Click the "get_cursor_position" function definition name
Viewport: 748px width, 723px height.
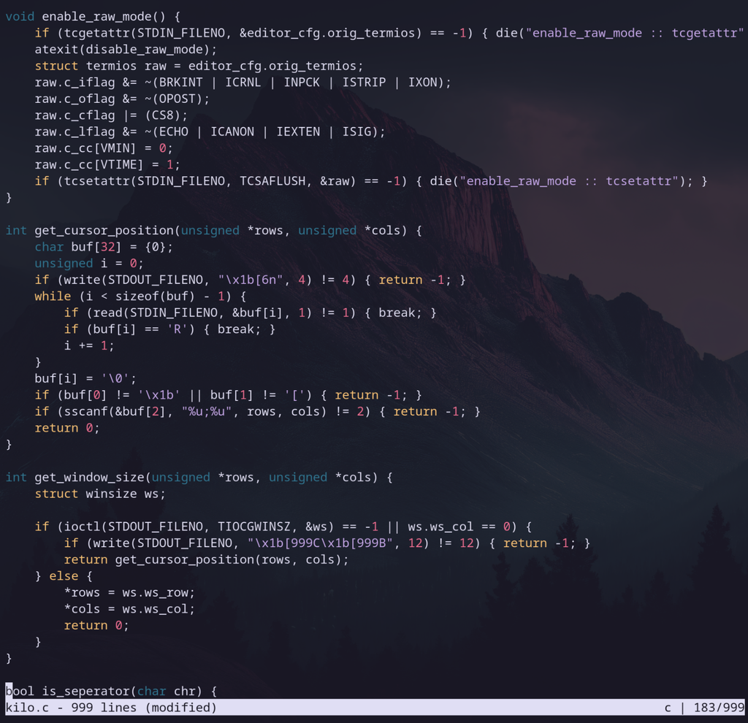pyautogui.click(x=104, y=230)
